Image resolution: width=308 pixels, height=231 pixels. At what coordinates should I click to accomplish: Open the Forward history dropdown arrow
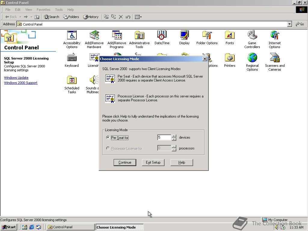tap(31, 17)
